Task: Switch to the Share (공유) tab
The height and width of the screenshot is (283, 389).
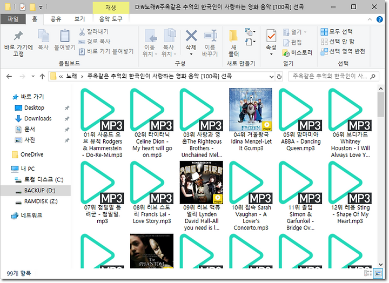Action: (x=56, y=19)
